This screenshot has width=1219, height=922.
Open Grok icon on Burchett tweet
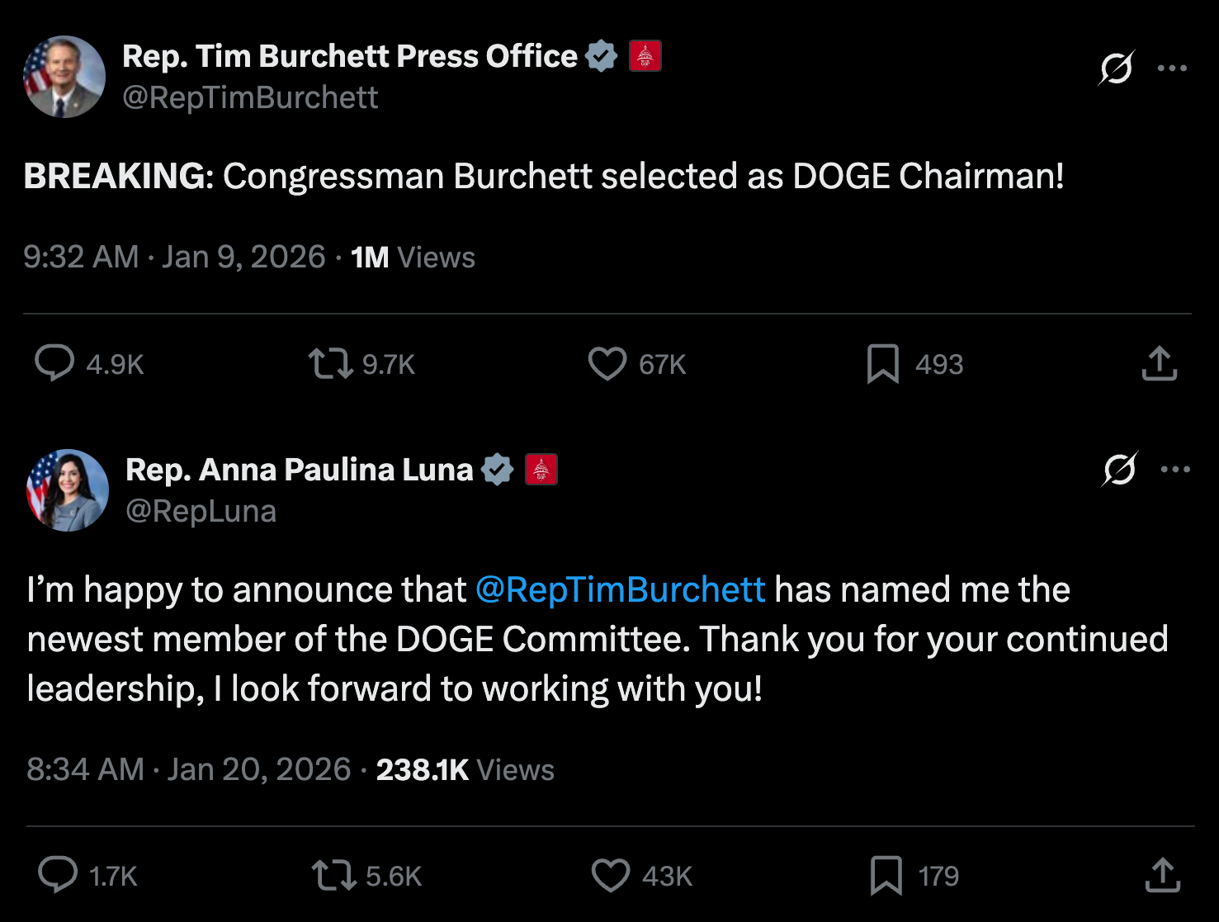1116,68
